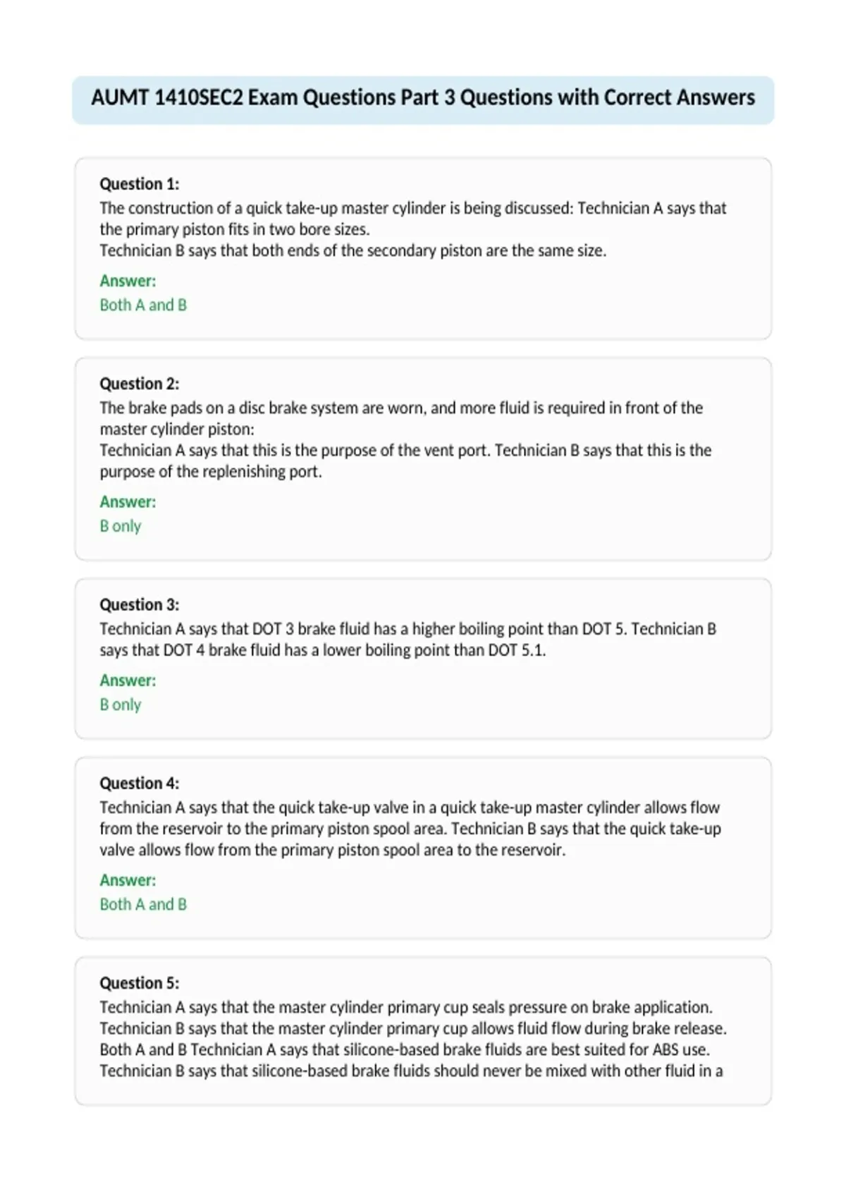This screenshot has width=846, height=1199.
Task: Click 'B only' answer in Question 3
Action: coord(121,705)
